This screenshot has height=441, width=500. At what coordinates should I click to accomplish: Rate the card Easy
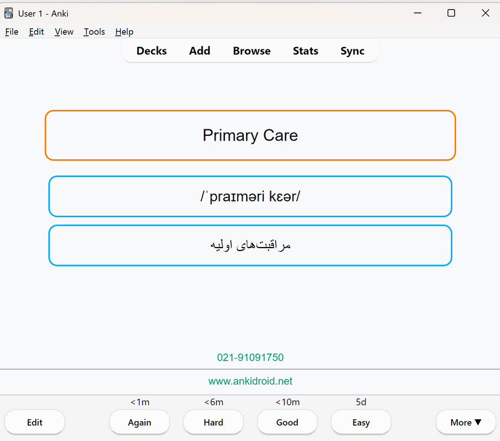click(361, 422)
